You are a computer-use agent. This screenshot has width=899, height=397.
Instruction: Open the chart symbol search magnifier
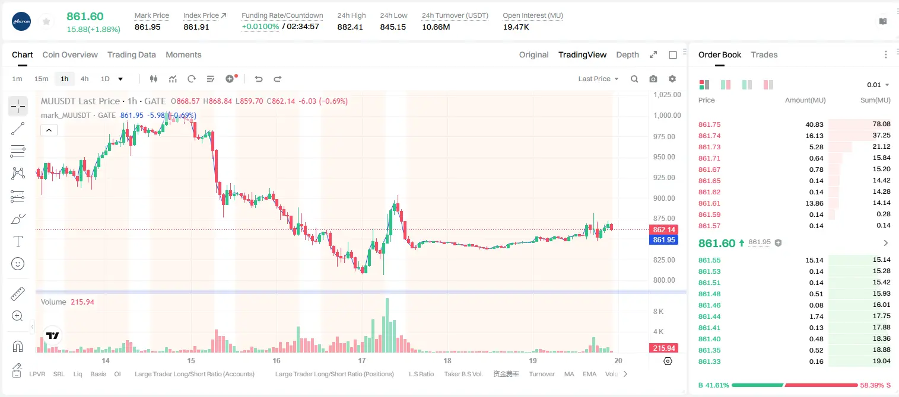634,79
